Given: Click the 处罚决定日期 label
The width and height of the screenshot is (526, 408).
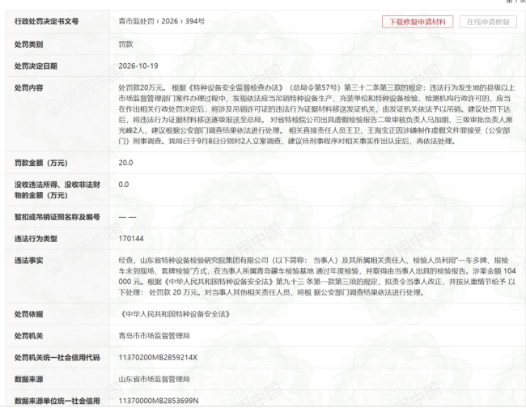Looking at the screenshot, I should pos(36,66).
